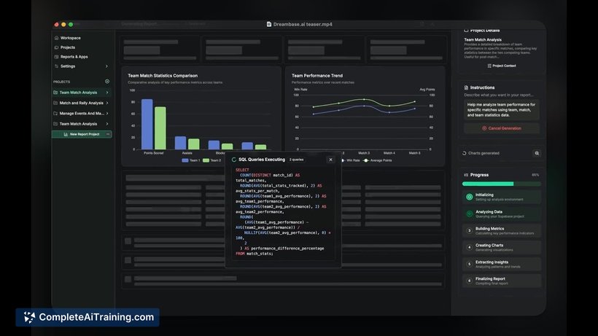Click the green Points Scored bar
The image size is (598, 336).
pos(160,128)
